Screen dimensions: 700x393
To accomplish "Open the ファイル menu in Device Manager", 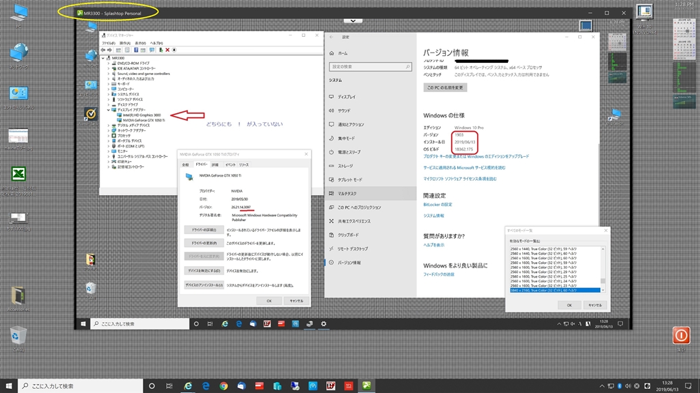I will click(x=108, y=43).
